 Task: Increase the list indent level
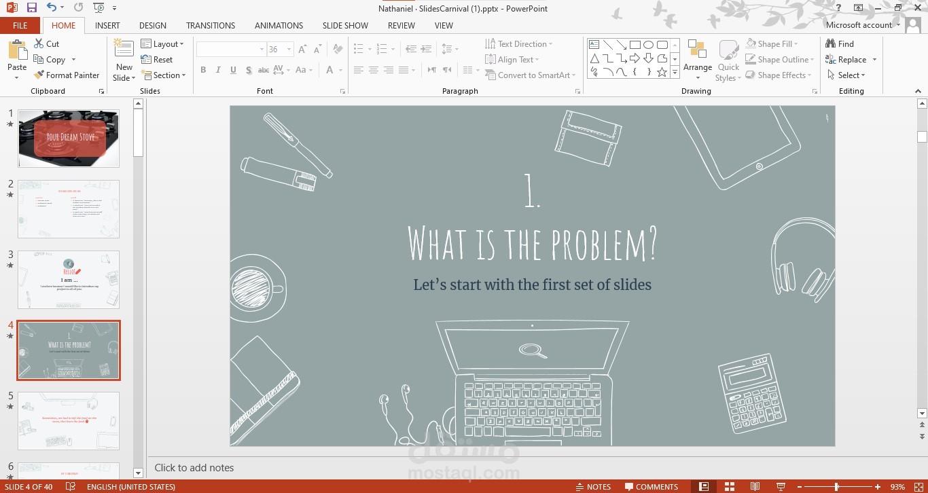(426, 50)
